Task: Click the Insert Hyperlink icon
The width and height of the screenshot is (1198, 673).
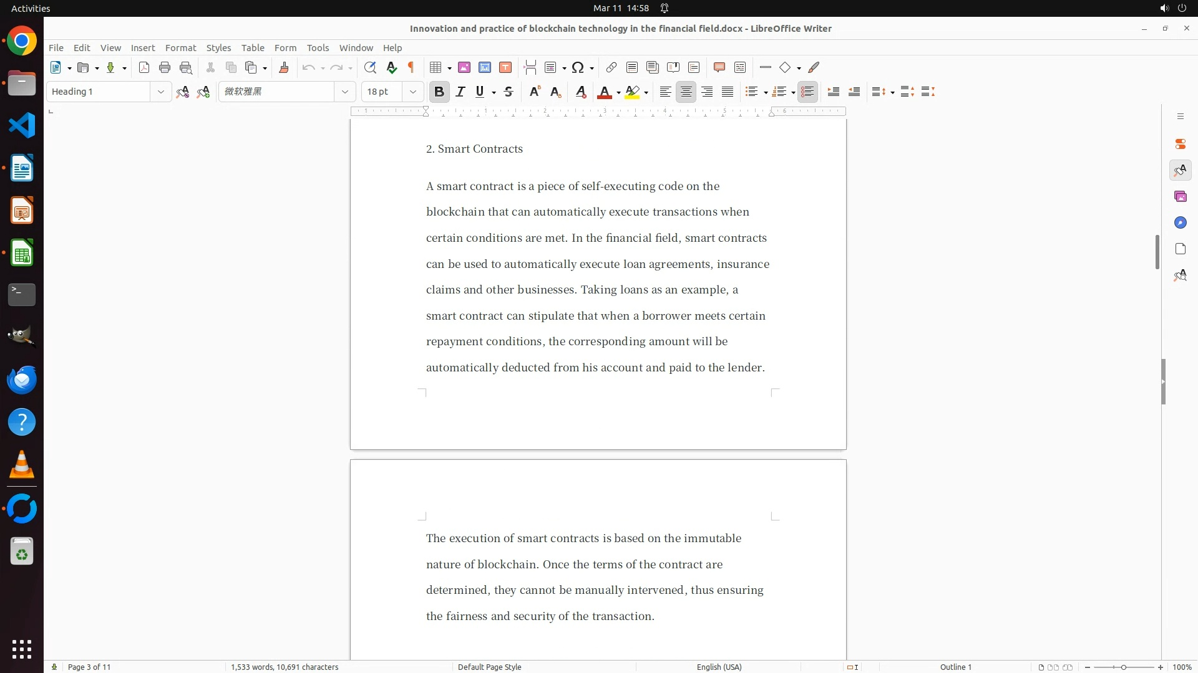Action: (x=611, y=67)
